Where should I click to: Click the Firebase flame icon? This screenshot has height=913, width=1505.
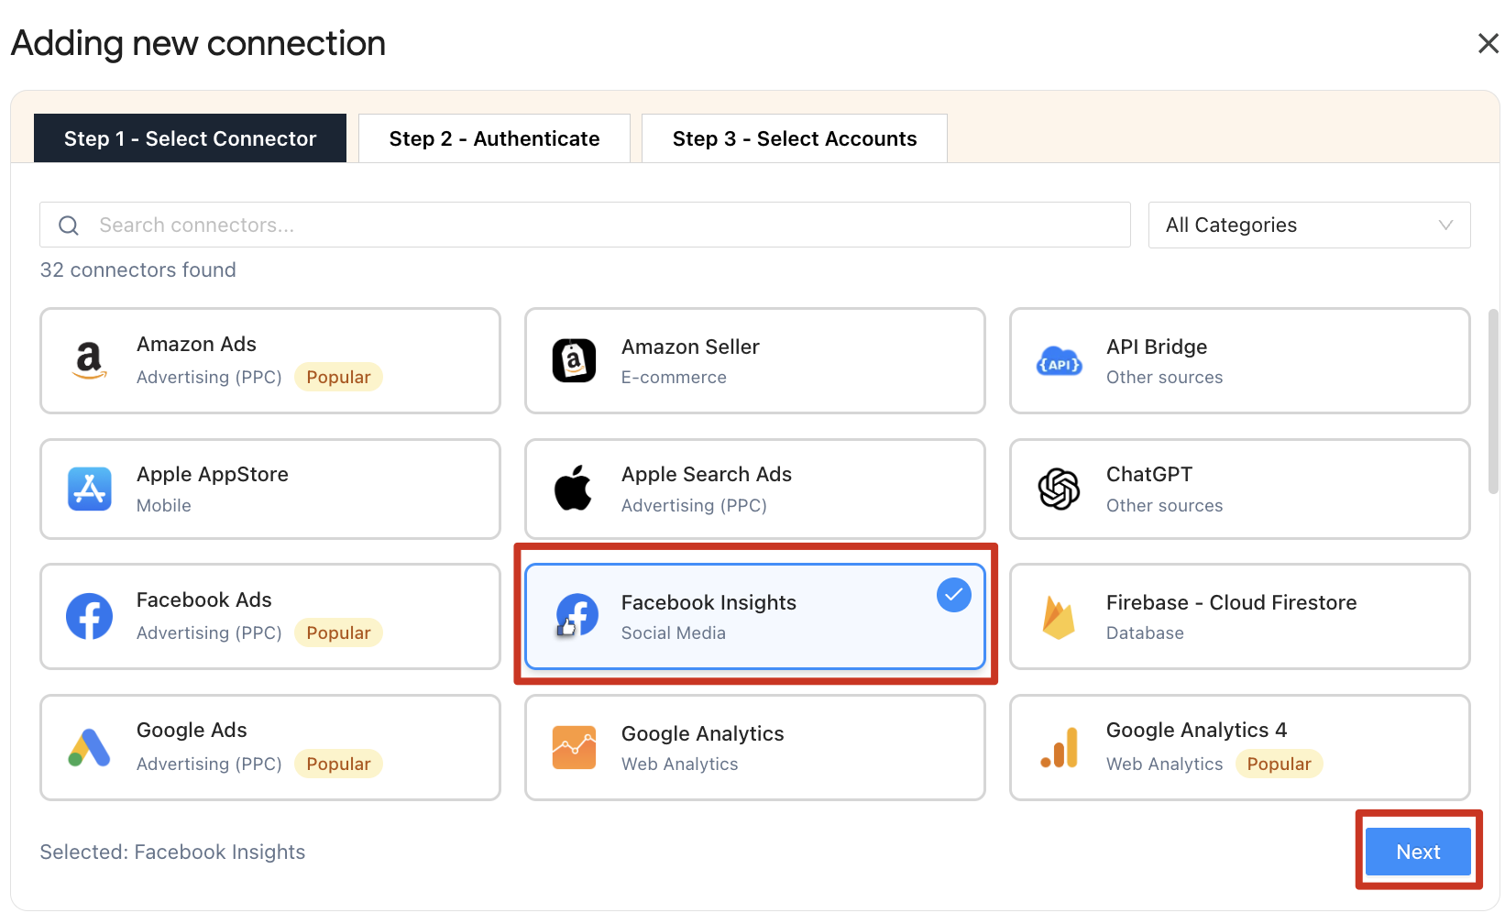pyautogui.click(x=1059, y=617)
